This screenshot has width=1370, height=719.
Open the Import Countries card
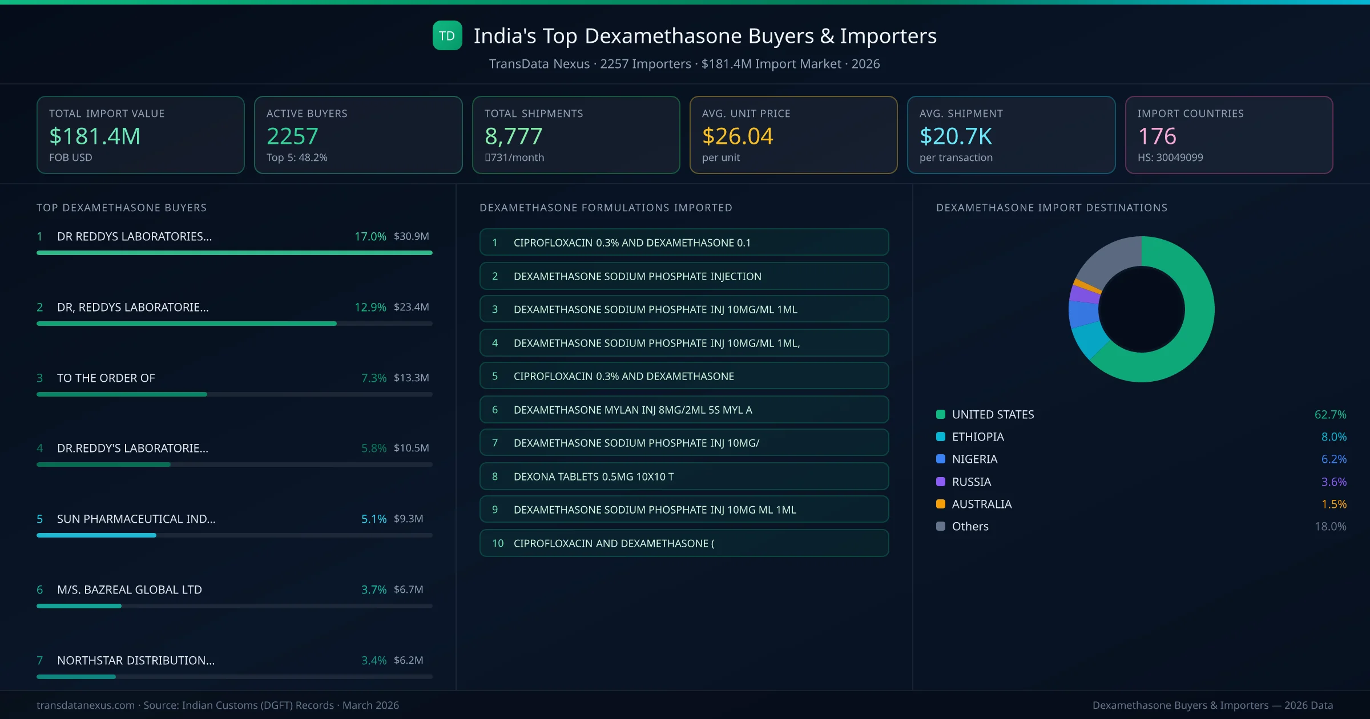click(1229, 135)
